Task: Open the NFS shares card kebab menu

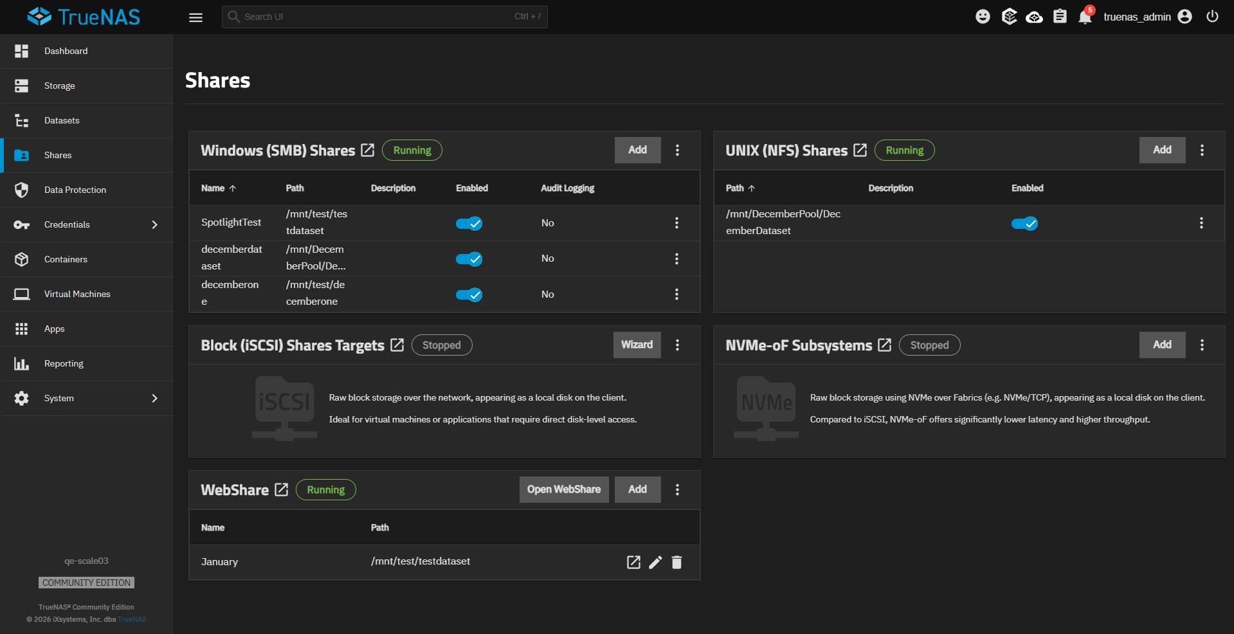Action: pyautogui.click(x=1202, y=150)
